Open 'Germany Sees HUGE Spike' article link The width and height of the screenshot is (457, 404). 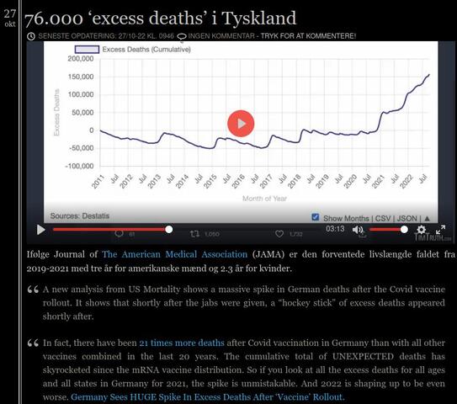[x=208, y=397]
